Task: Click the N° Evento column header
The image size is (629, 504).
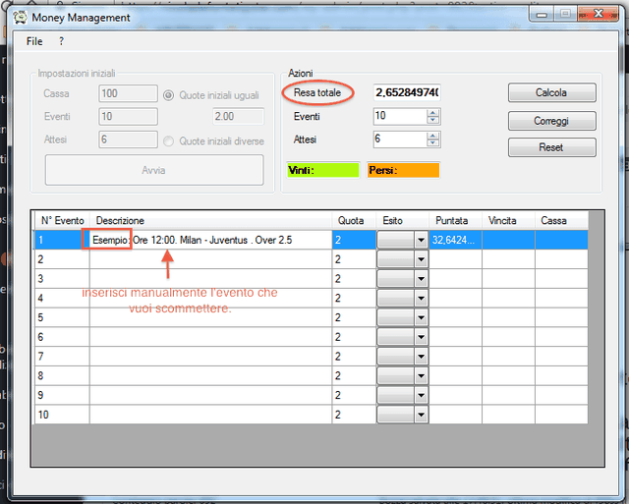Action: pos(62,220)
